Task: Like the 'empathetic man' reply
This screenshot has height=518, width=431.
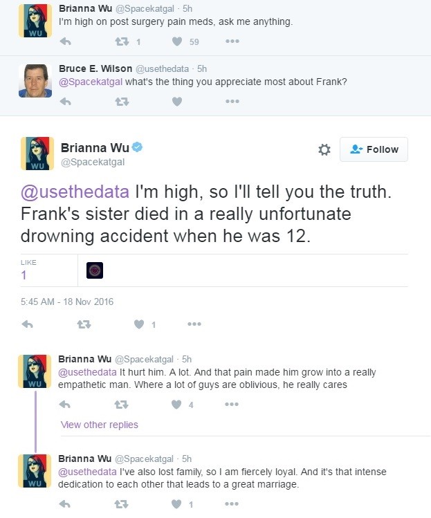Action: tap(176, 405)
